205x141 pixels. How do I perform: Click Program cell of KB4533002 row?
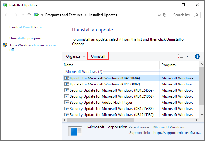click(x=177, y=84)
